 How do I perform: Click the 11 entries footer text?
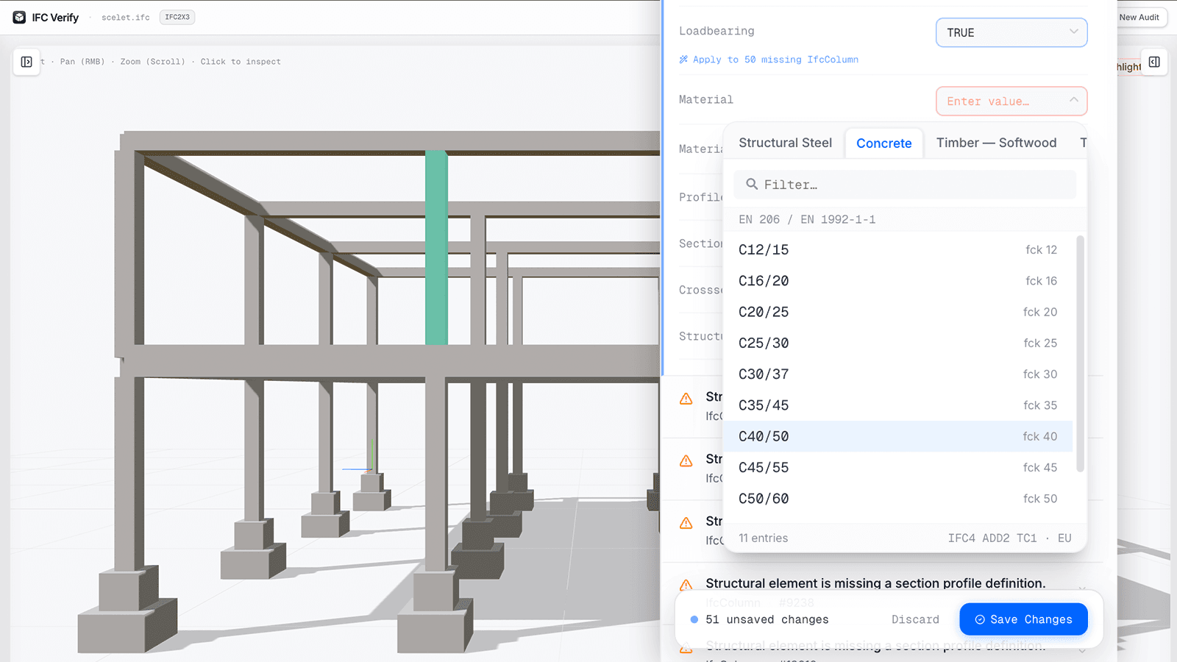point(763,538)
